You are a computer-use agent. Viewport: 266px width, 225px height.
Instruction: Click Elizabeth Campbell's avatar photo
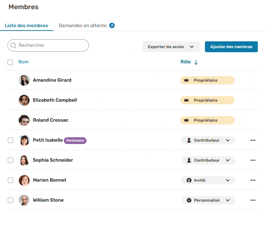click(x=24, y=100)
